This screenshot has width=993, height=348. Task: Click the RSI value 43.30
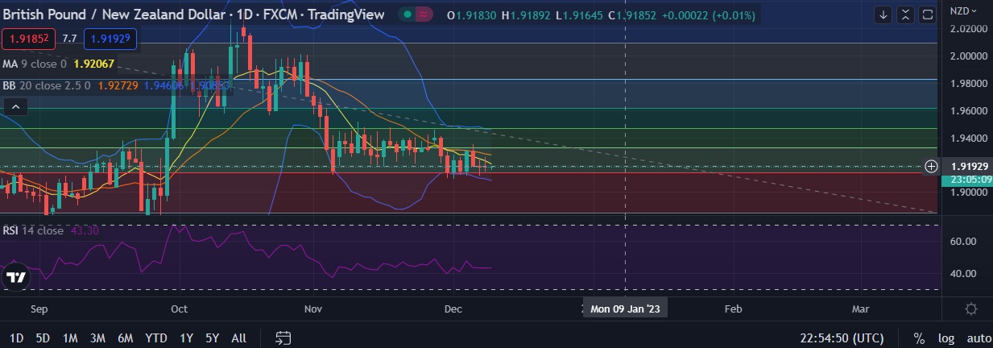[85, 230]
